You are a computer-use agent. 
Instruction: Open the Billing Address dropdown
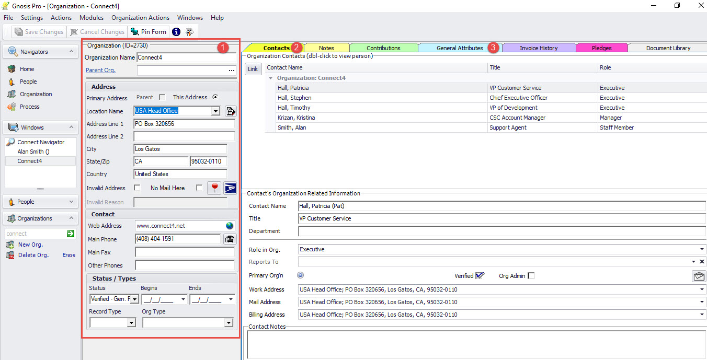pos(702,315)
